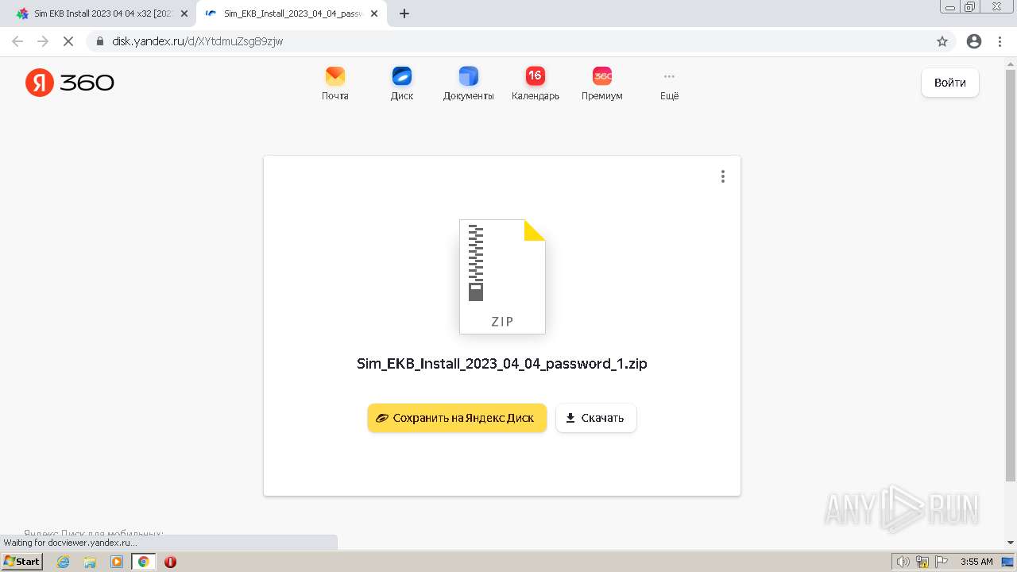
Task: Click the Войти sign-in button
Action: (x=950, y=83)
